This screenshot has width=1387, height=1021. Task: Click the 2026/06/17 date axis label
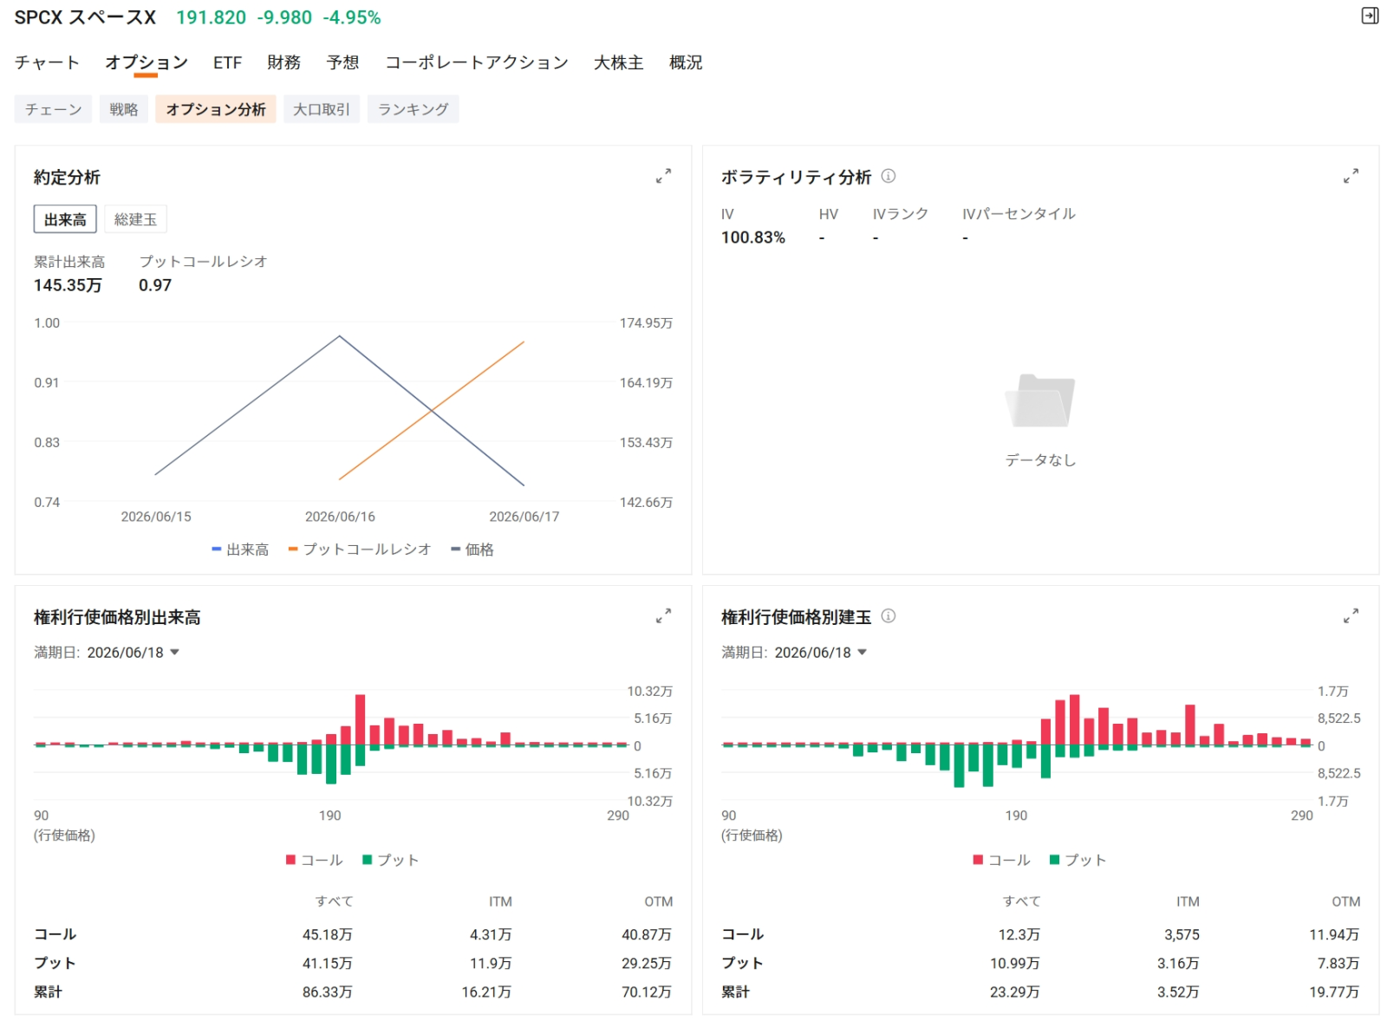pos(524,517)
